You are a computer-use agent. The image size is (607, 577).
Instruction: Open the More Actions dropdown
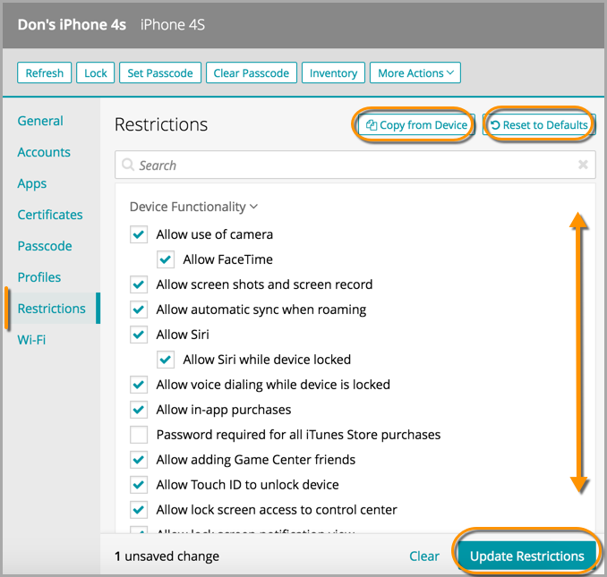click(x=415, y=73)
